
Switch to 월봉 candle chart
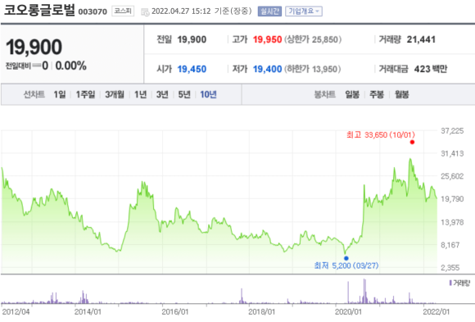402,94
